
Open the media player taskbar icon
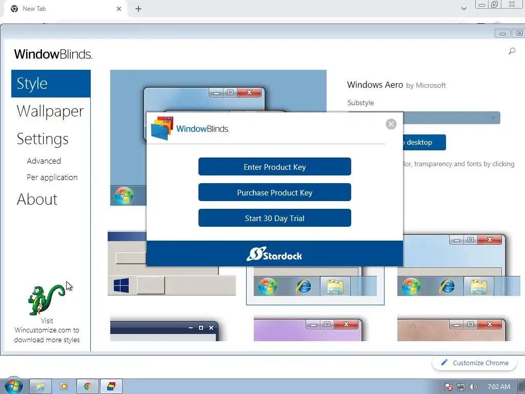64,386
